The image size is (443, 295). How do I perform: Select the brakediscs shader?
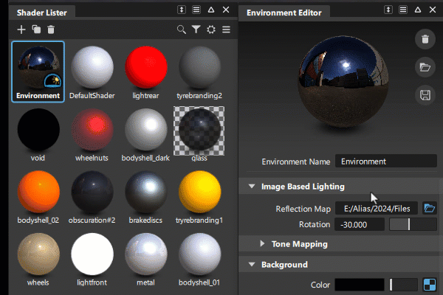point(146,192)
